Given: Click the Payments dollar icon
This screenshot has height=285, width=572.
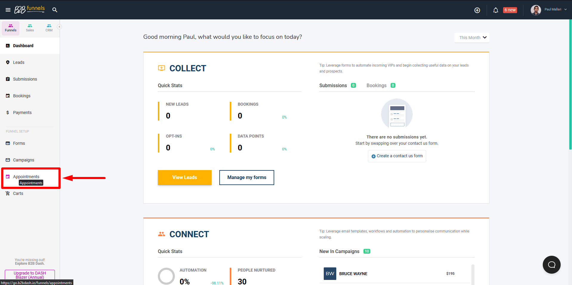Looking at the screenshot, I should (8, 113).
